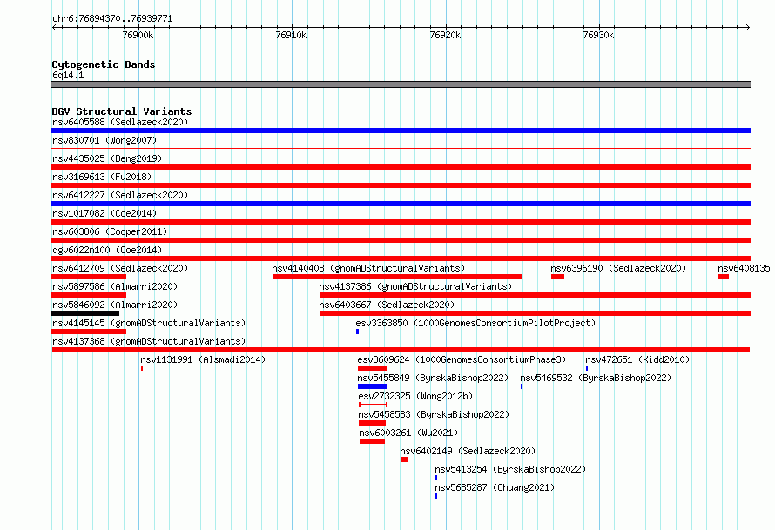Click nsv6396190 (Sedlazeck2020) label

coord(618,268)
